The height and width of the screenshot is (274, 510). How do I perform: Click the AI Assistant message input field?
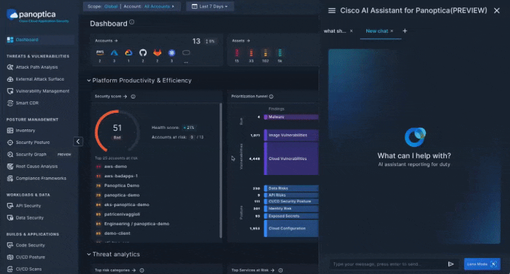[387, 264]
